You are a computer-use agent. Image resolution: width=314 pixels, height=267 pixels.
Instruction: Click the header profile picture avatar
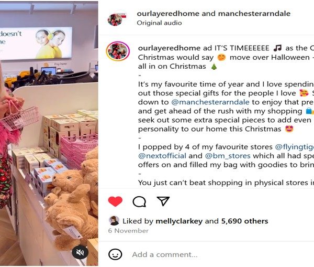[116, 19]
